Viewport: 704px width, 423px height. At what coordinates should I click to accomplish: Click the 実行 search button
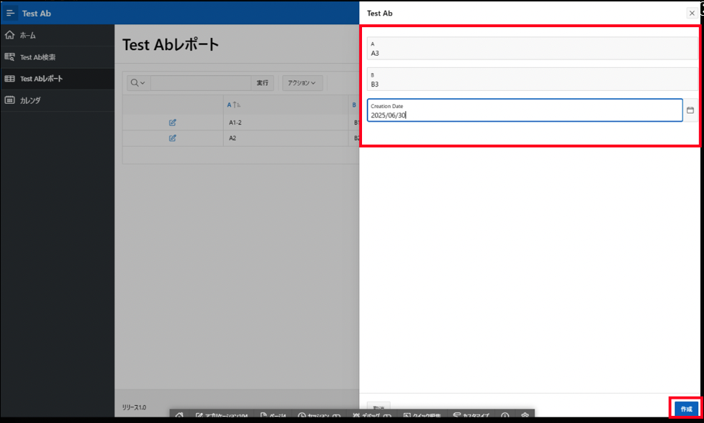click(x=263, y=83)
